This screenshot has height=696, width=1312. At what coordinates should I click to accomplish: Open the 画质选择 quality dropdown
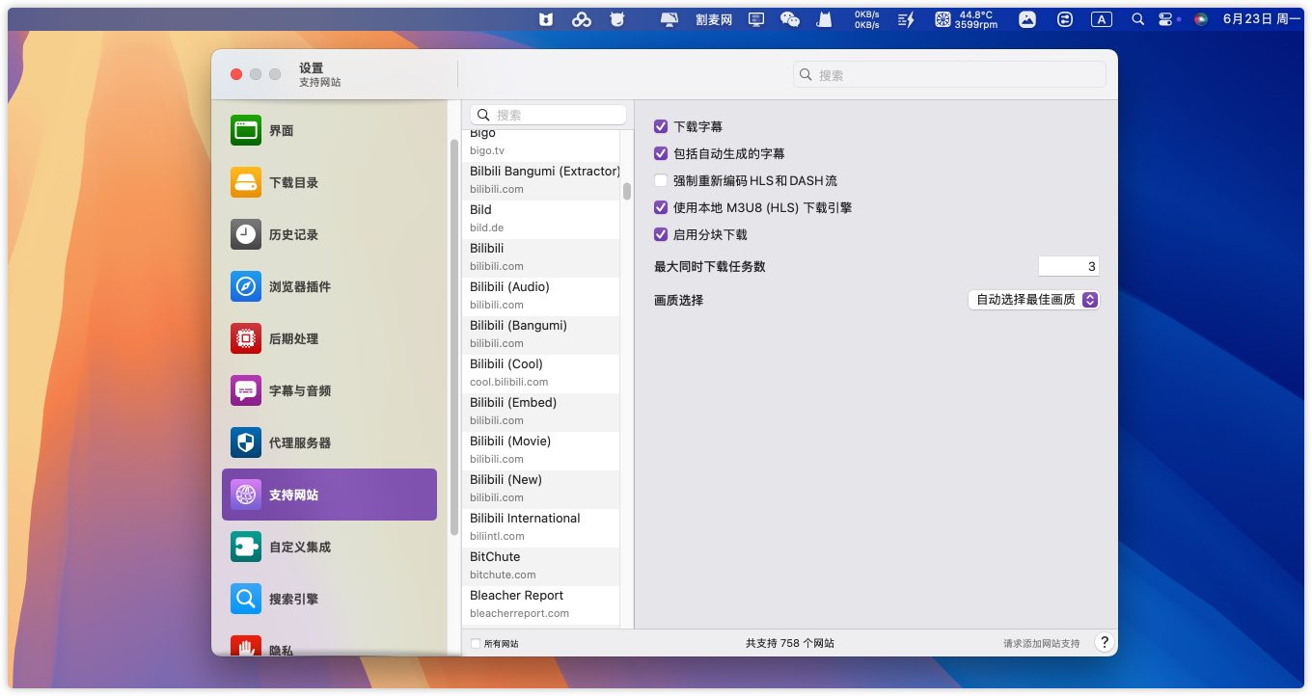(1033, 300)
